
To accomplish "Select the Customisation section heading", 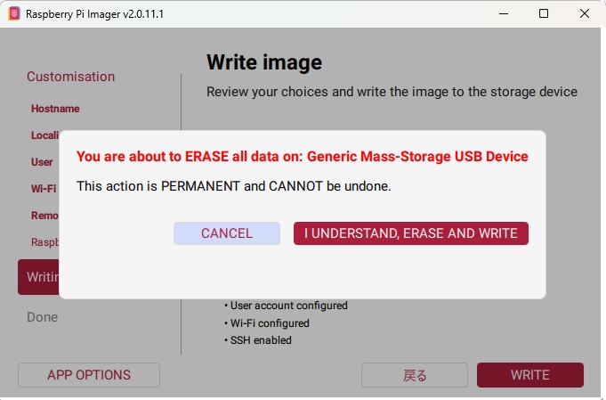I will pyautogui.click(x=70, y=77).
